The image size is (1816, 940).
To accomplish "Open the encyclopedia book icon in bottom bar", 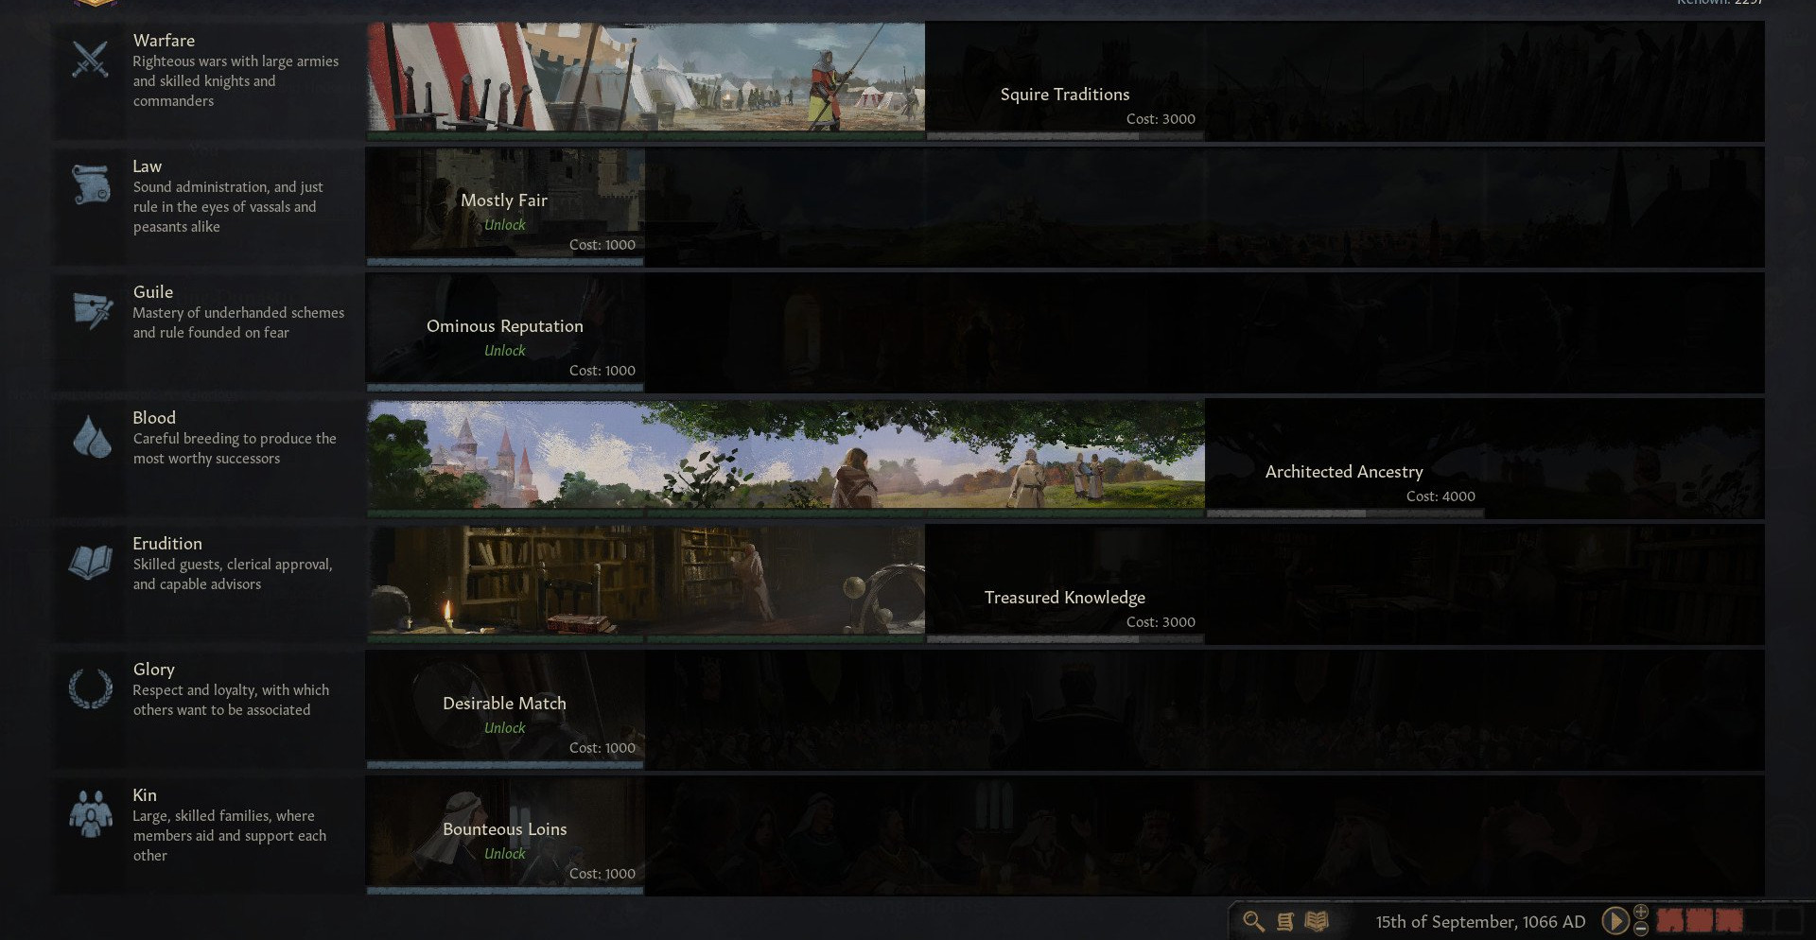I will pyautogui.click(x=1317, y=920).
